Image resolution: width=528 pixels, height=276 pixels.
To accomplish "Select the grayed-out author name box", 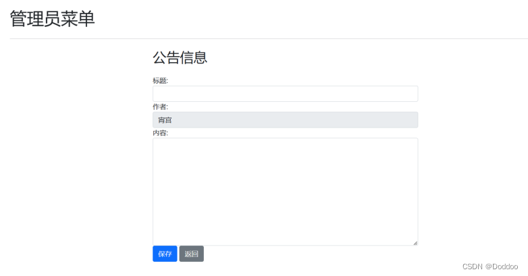I will 285,120.
